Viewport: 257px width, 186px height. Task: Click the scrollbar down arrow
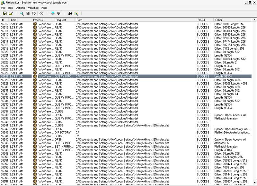[254, 182]
